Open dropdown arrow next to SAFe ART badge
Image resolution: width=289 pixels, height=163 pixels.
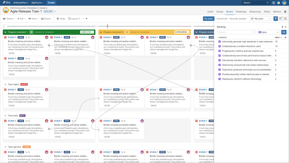tap(55, 12)
